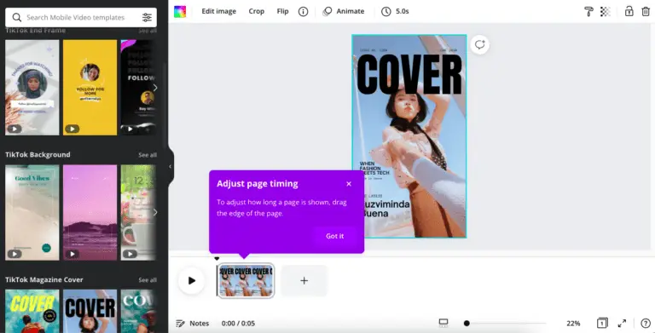Click the timeline playhead marker

[217, 259]
